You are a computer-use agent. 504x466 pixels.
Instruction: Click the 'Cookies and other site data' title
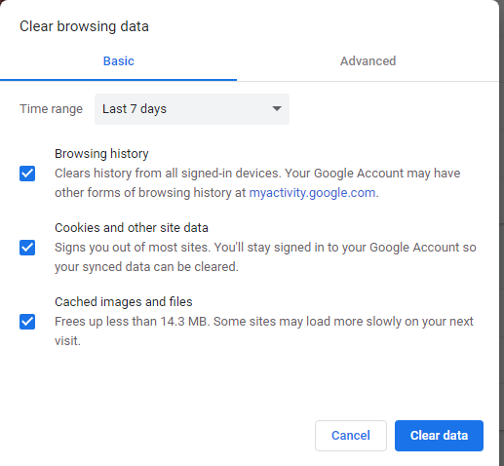(x=132, y=228)
